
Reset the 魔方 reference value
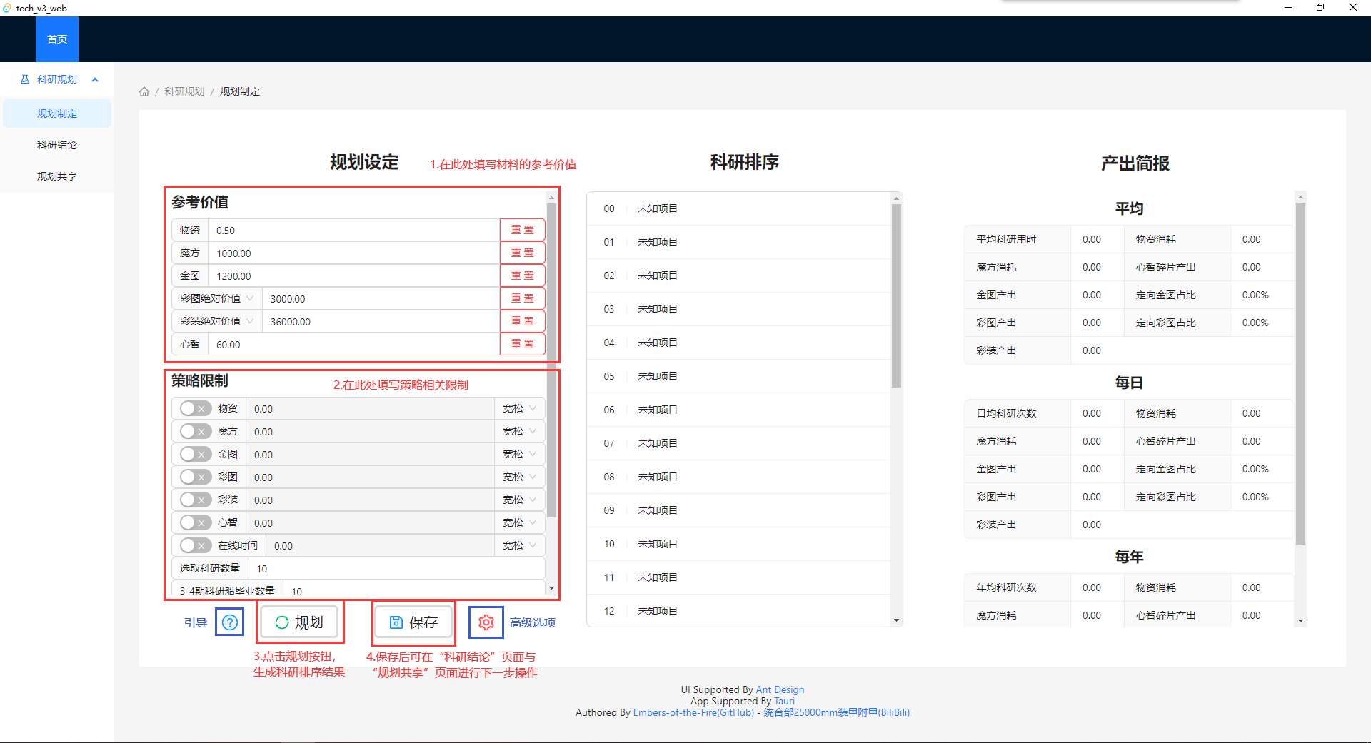522,253
